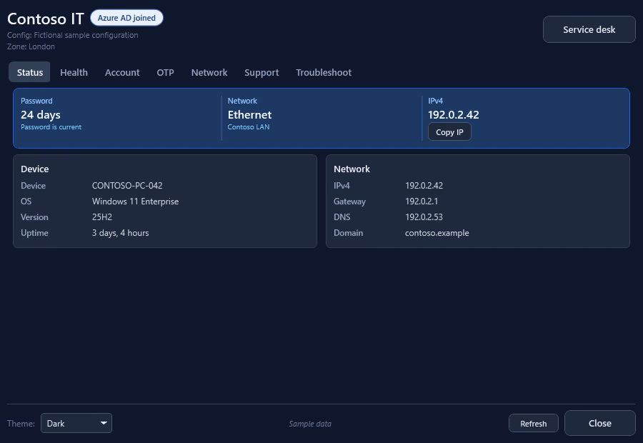The image size is (643, 443).
Task: Click the Password is current message
Action: [x=51, y=127]
